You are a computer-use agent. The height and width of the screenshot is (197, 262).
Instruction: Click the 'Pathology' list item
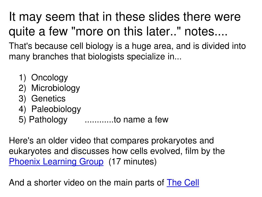click(x=48, y=120)
